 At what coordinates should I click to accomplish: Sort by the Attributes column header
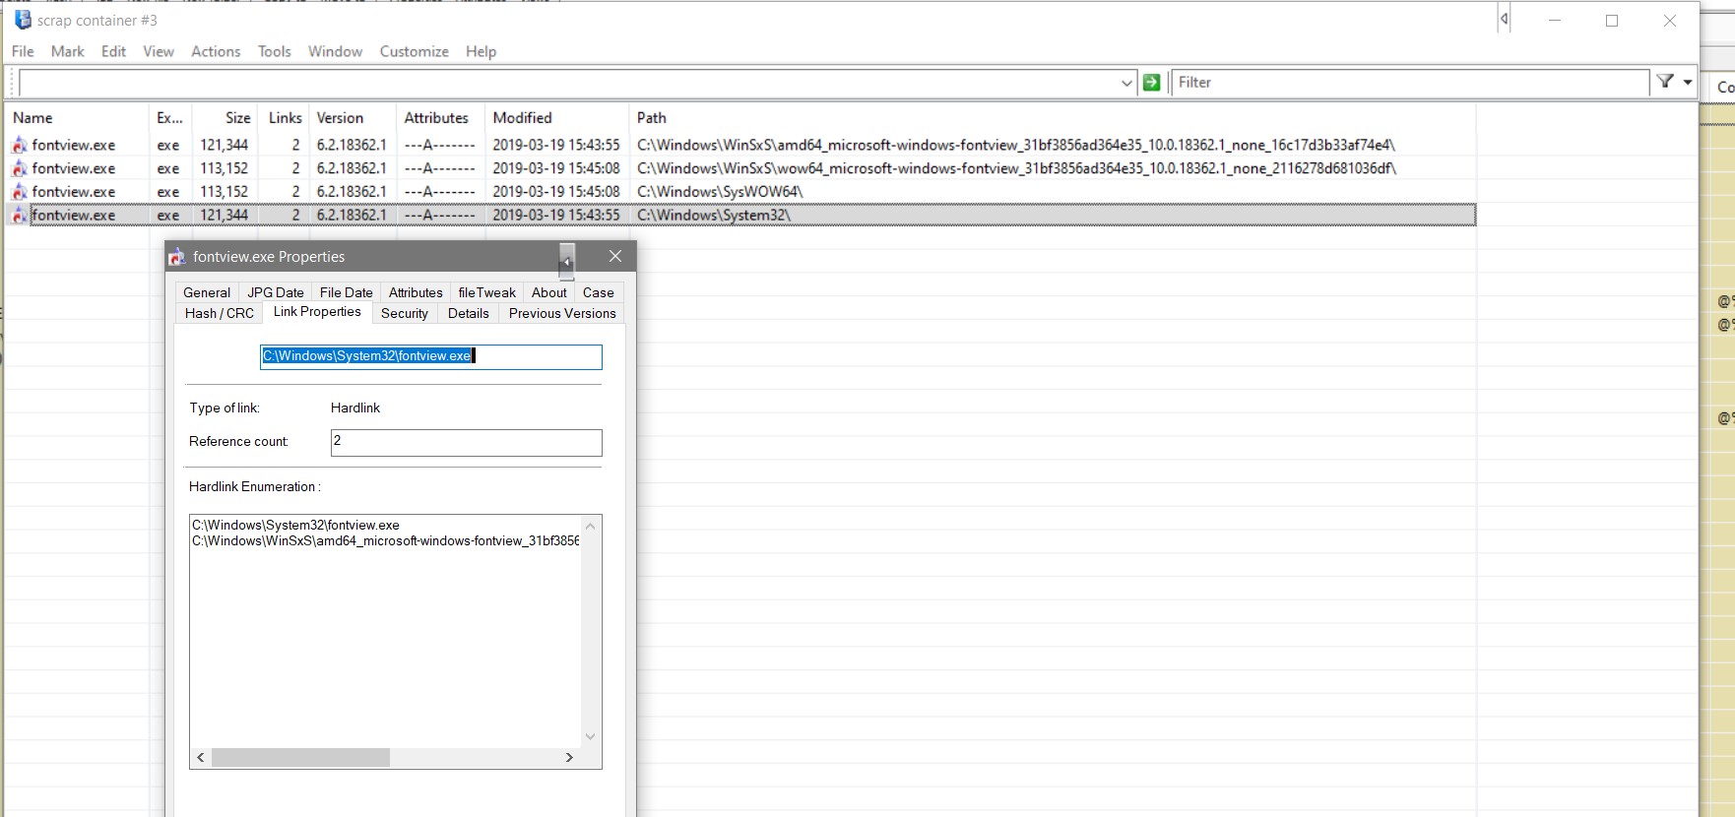pyautogui.click(x=440, y=118)
